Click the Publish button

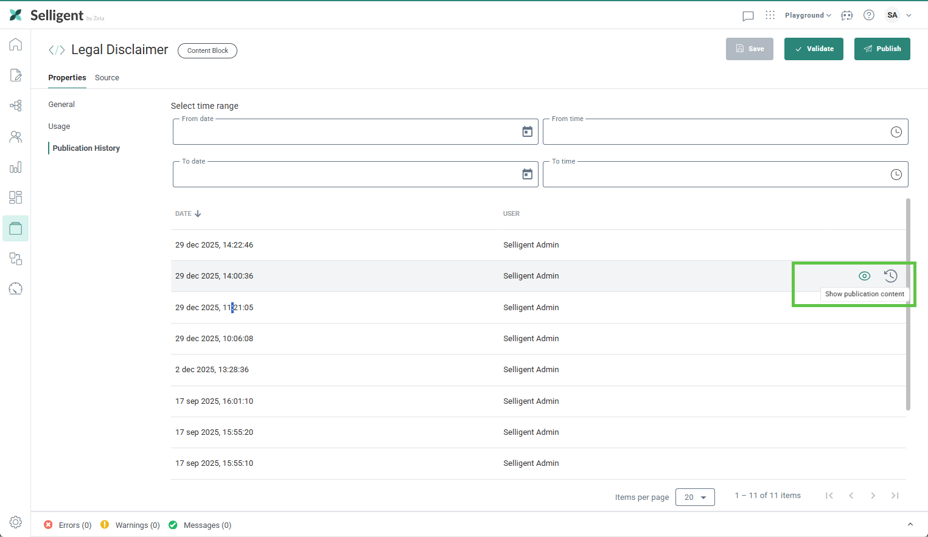coord(882,49)
